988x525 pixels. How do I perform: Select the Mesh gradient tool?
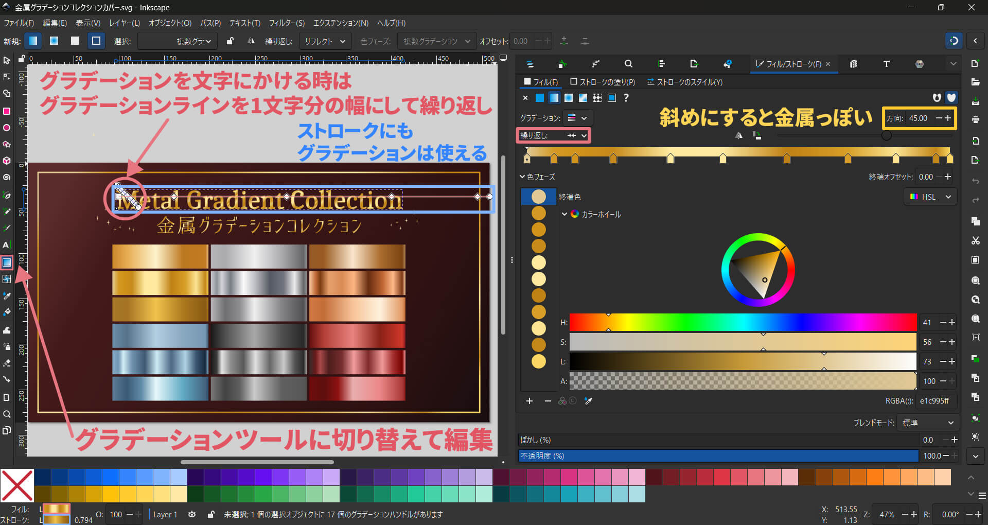7,279
